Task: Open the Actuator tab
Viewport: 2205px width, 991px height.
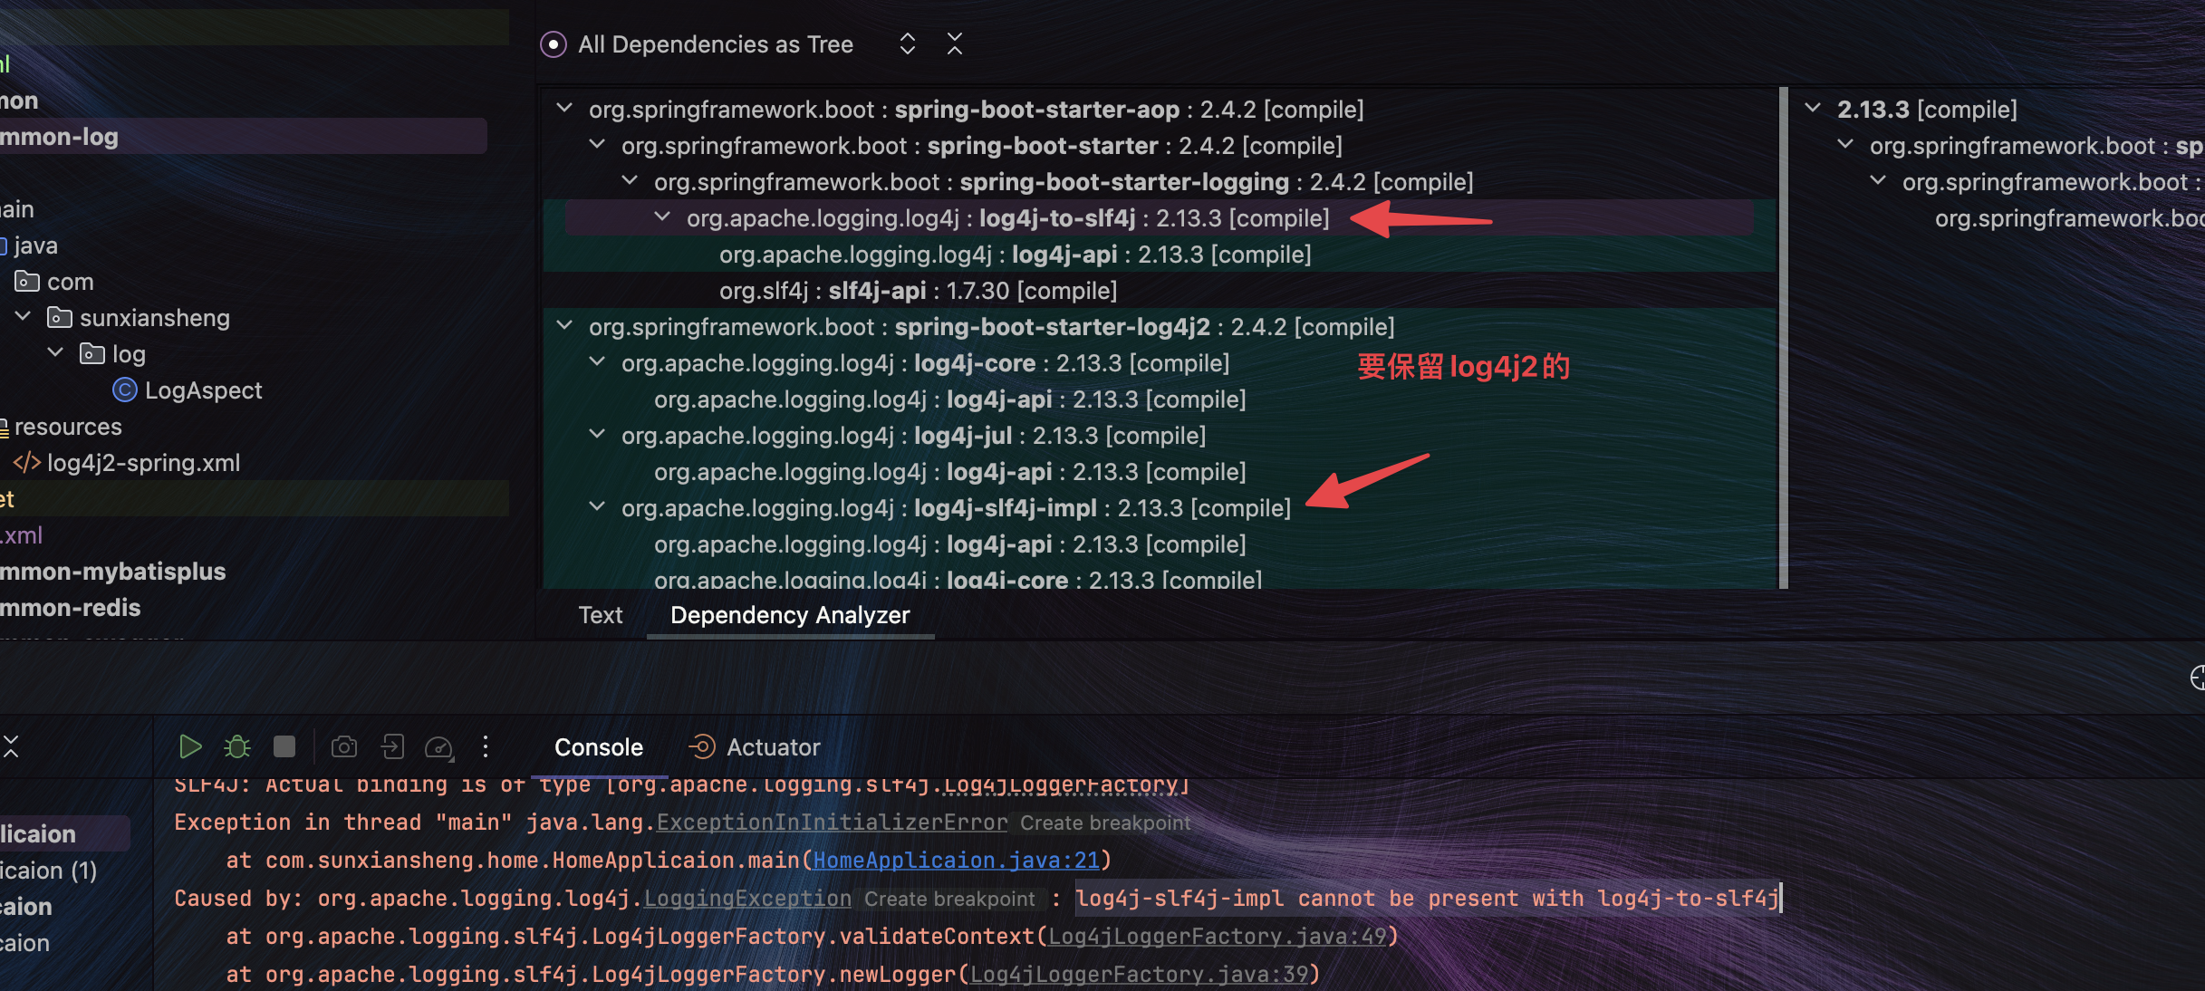Action: (772, 747)
